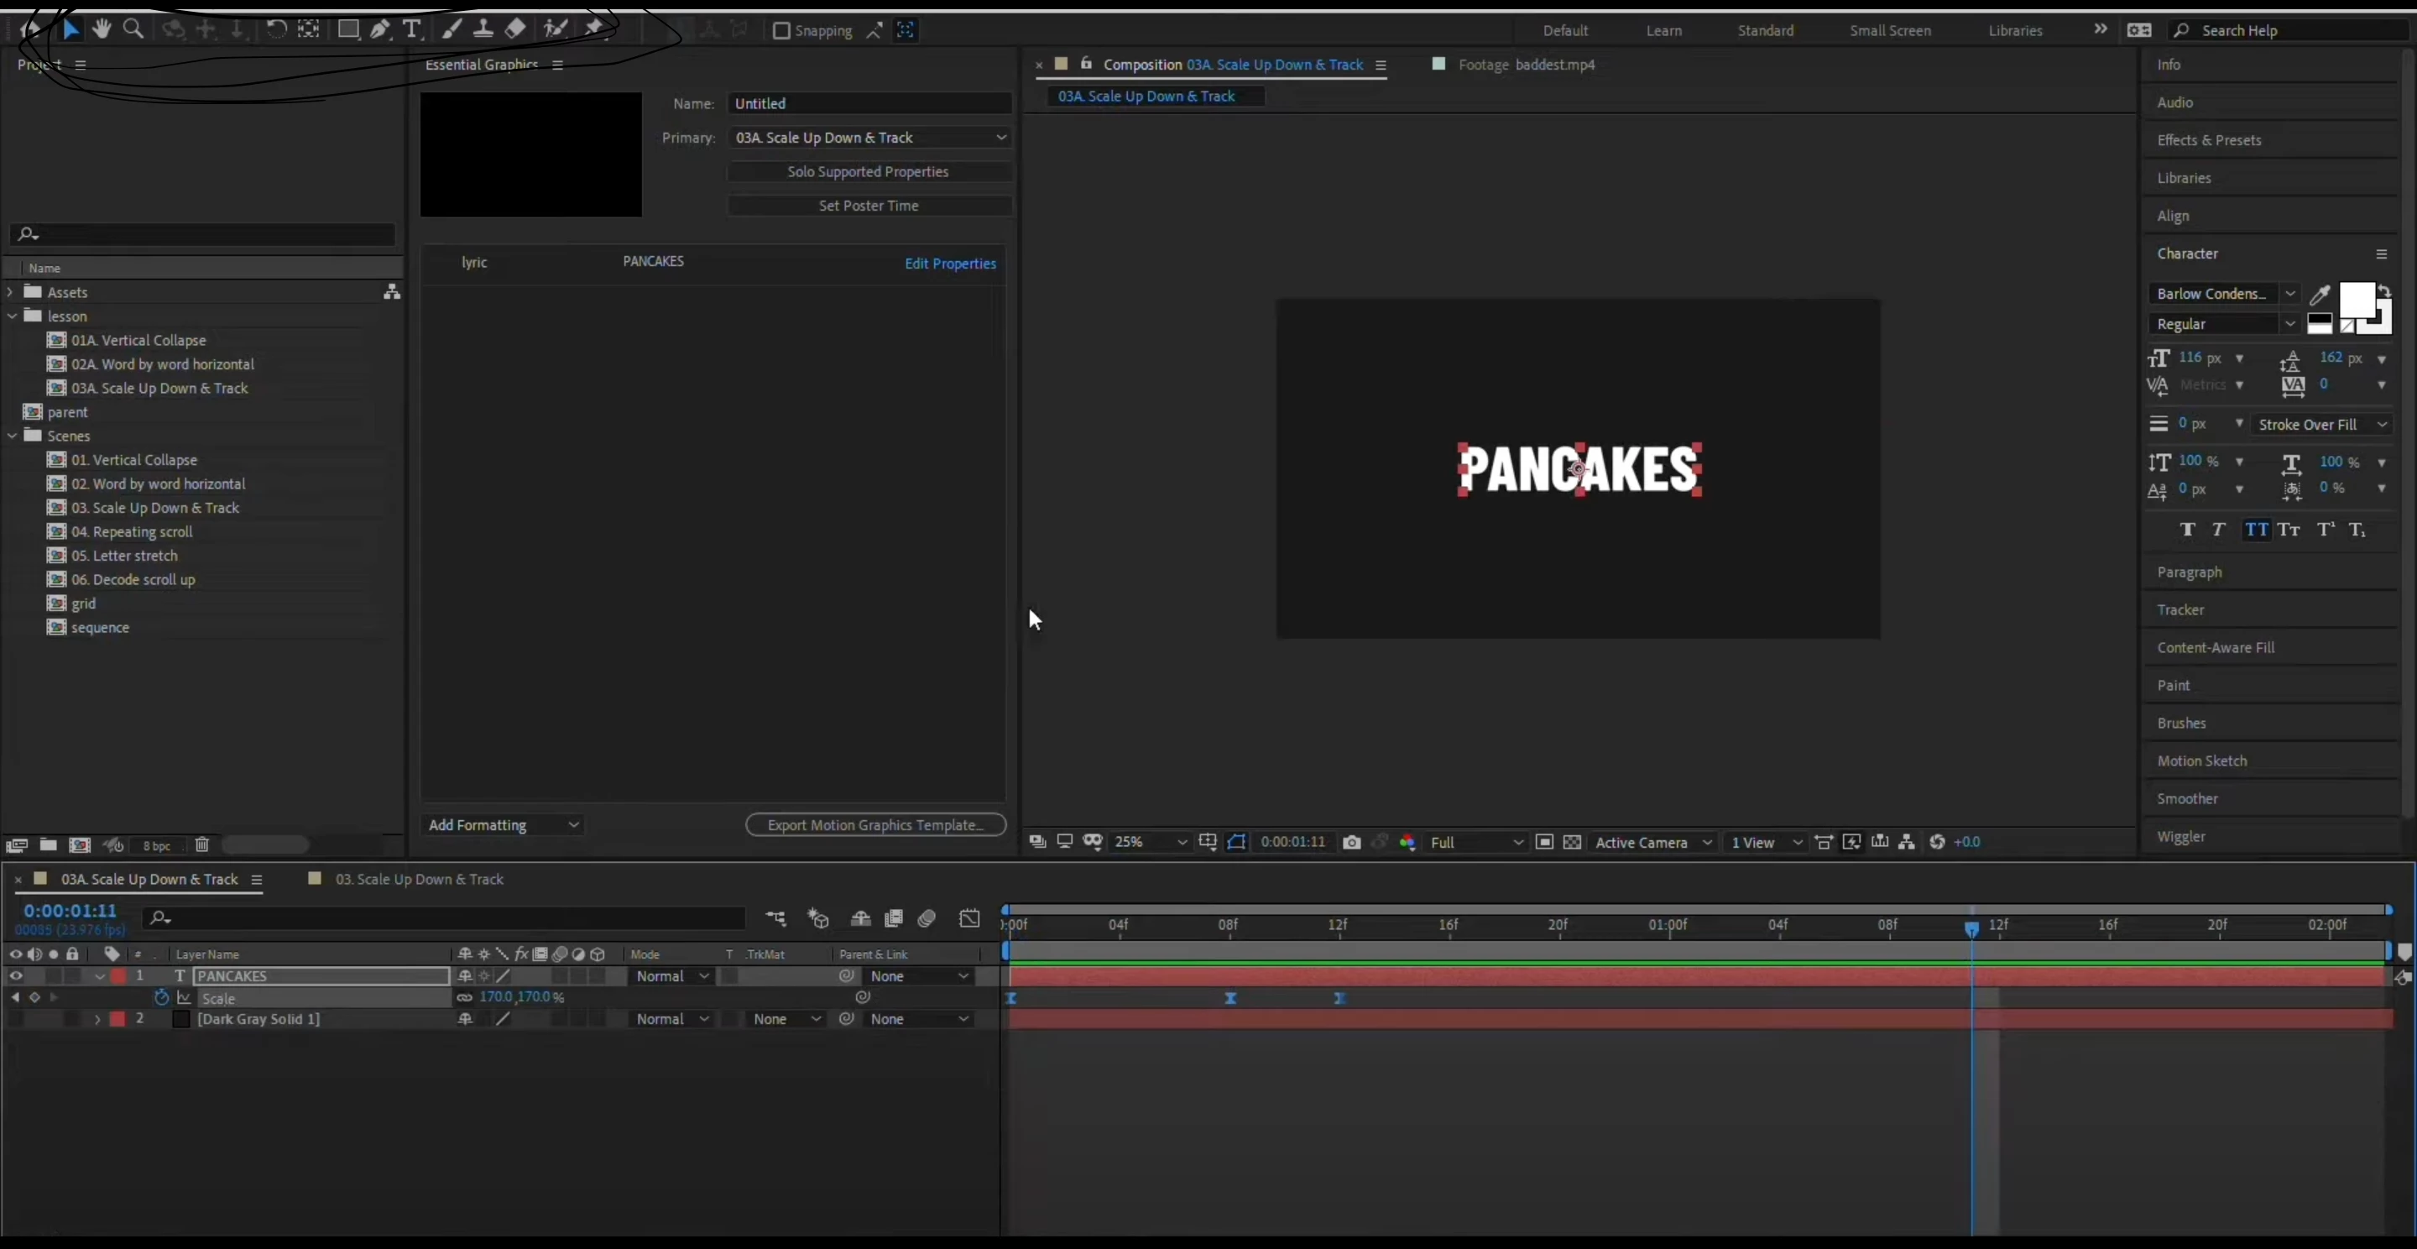The width and height of the screenshot is (2417, 1249).
Task: Open the Primary composition dropdown
Action: (x=869, y=137)
